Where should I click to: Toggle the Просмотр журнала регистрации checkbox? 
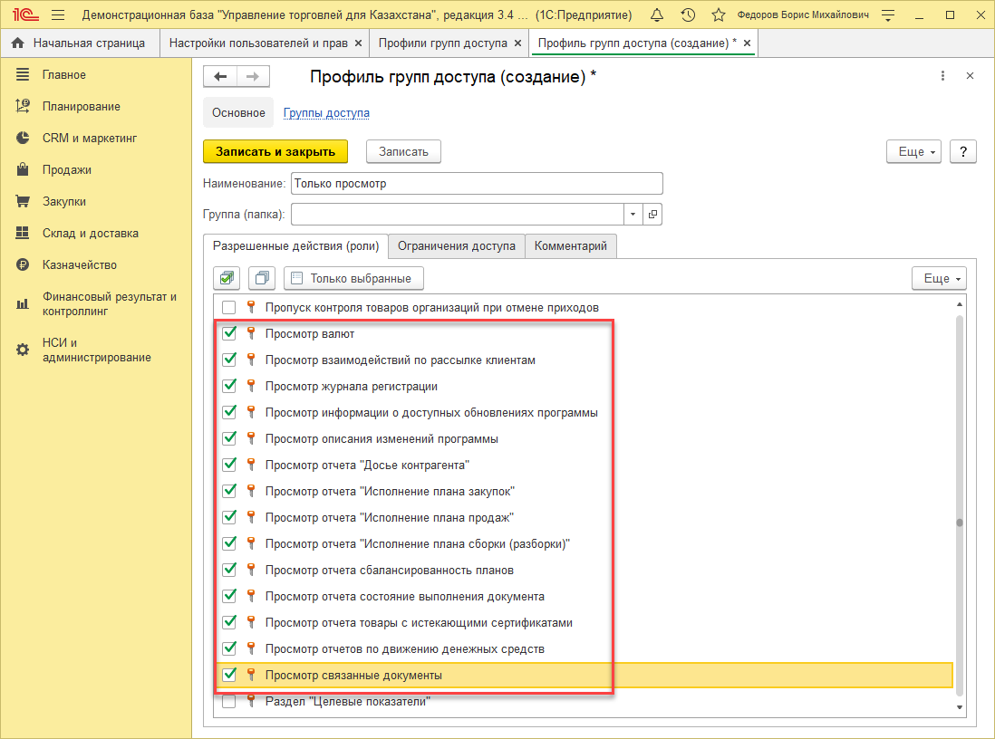pos(229,386)
